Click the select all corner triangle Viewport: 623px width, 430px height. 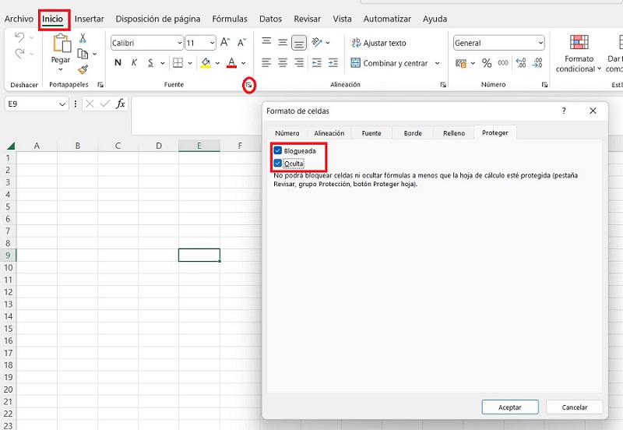11,146
